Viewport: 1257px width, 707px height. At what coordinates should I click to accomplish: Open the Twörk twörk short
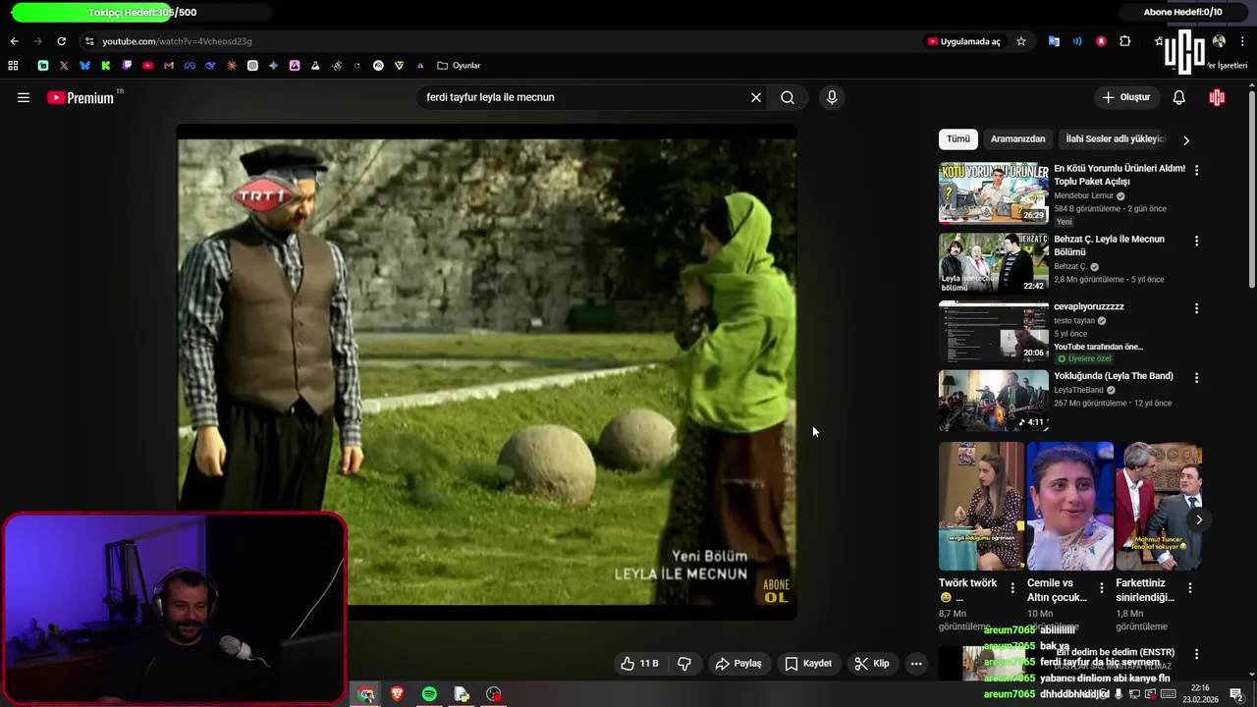click(x=981, y=506)
